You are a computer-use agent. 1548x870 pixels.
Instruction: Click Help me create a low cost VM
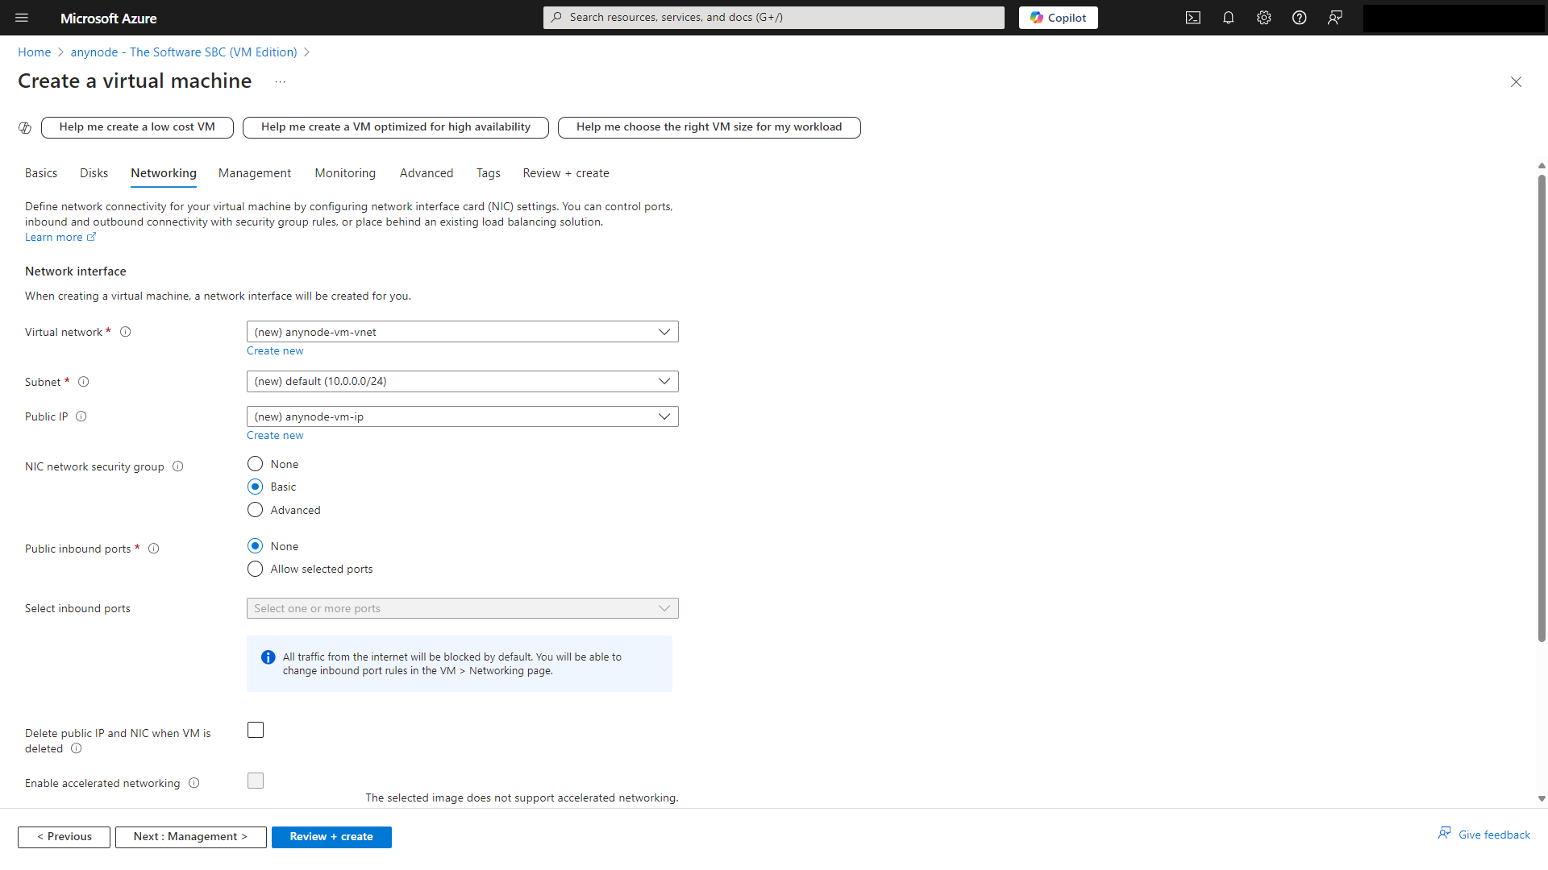tap(137, 127)
